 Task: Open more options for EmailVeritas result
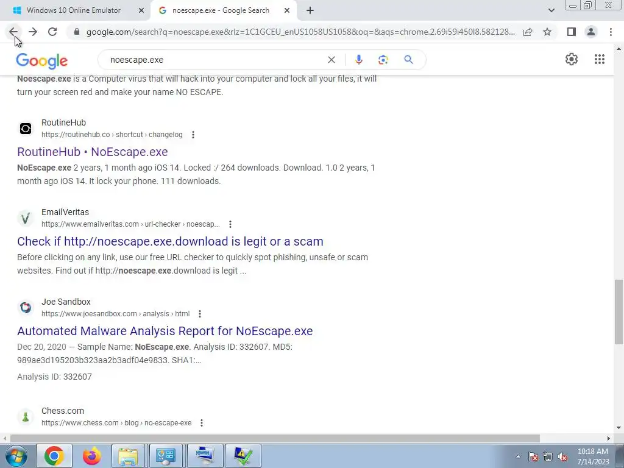point(230,224)
